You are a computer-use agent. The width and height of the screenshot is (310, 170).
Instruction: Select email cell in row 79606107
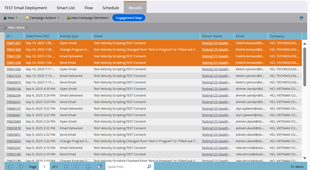[x=250, y=109]
